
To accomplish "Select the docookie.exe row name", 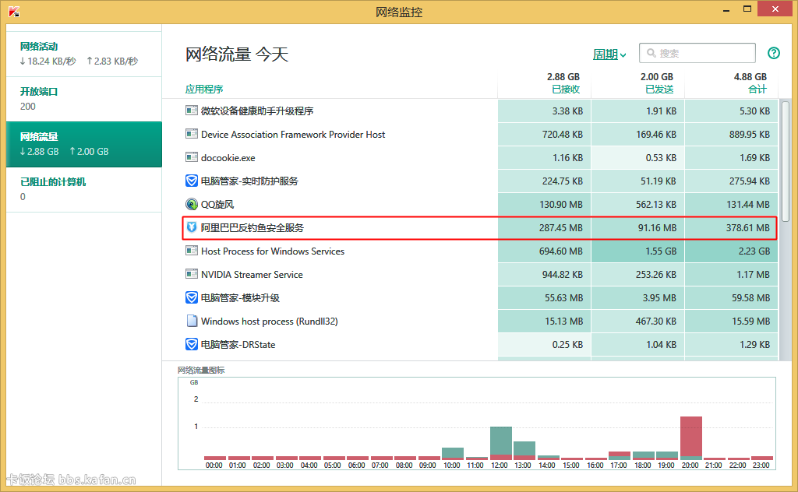I will click(228, 157).
